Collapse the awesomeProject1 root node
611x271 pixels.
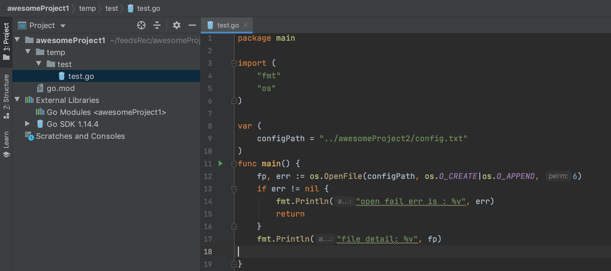pos(17,39)
